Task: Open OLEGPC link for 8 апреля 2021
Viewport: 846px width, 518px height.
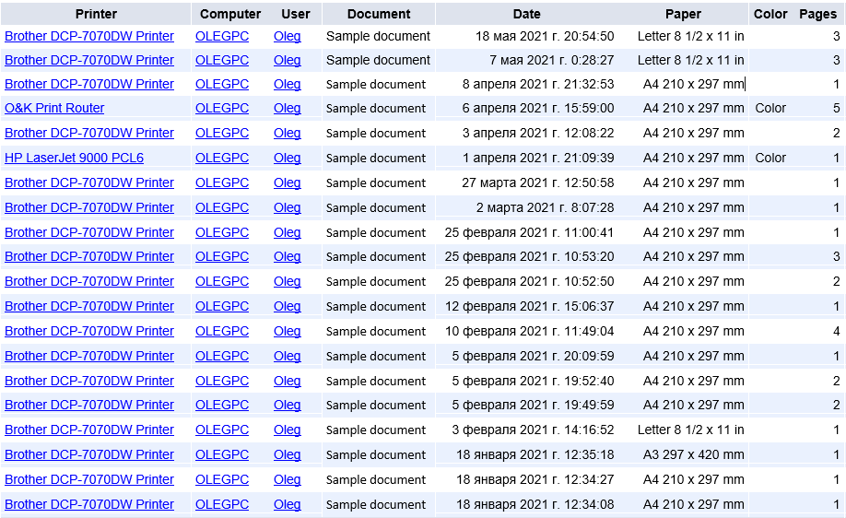Action: coord(222,84)
